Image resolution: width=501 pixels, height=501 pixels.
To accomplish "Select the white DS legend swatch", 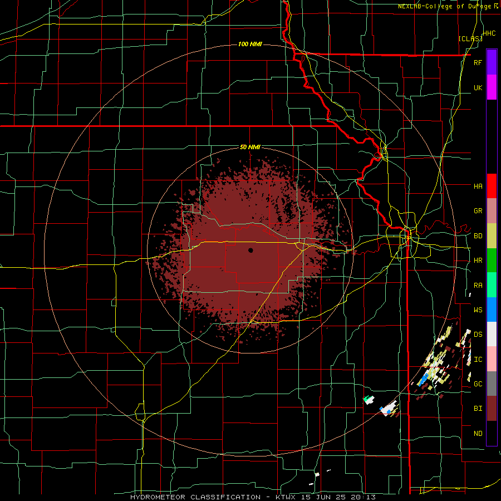I will (492, 334).
